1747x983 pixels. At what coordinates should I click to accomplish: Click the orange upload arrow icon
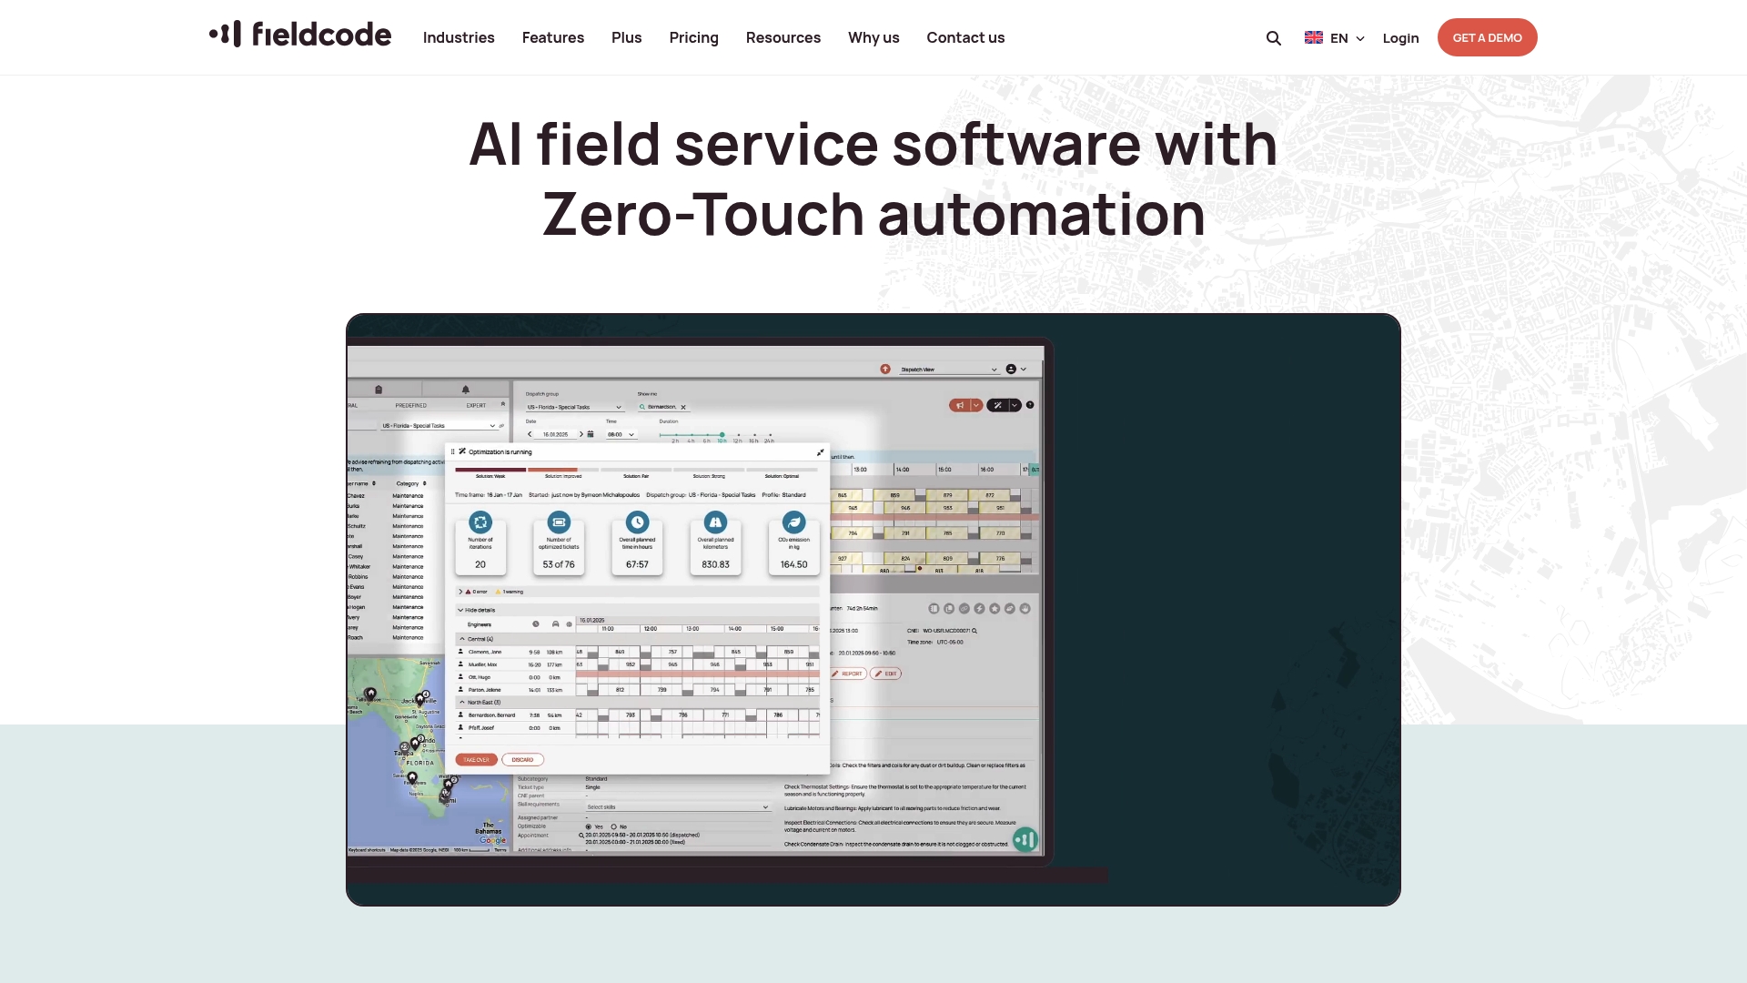885,369
